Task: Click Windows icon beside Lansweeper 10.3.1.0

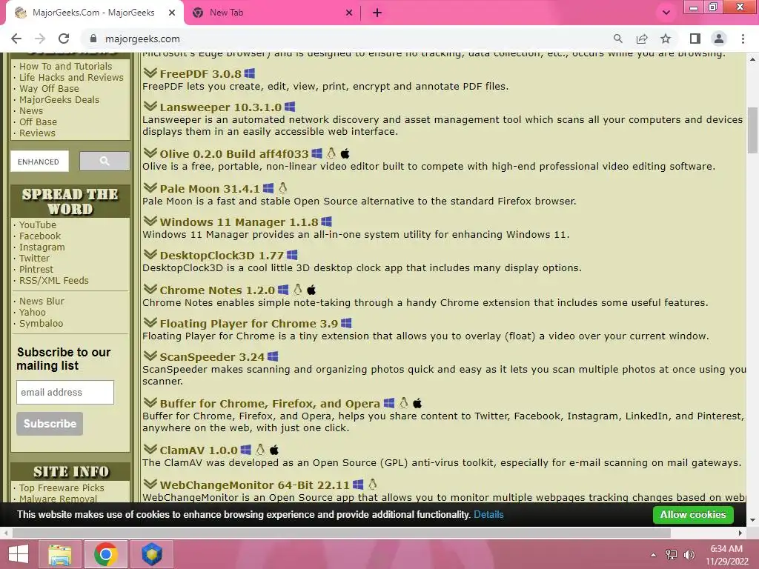Action: click(x=290, y=107)
